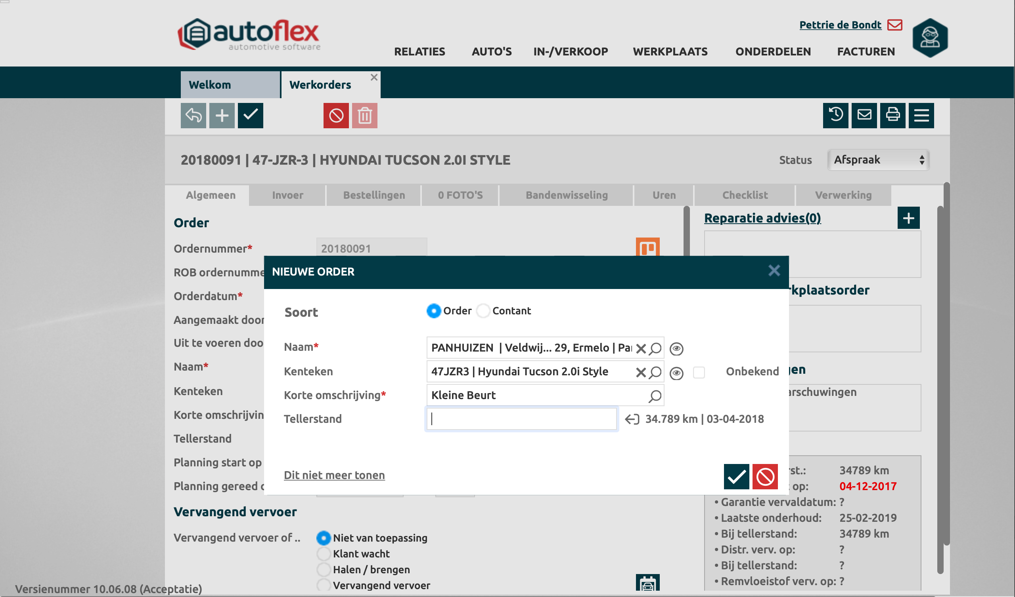Clear the Kenteken field with X icon
This screenshot has width=1015, height=597.
(x=640, y=372)
